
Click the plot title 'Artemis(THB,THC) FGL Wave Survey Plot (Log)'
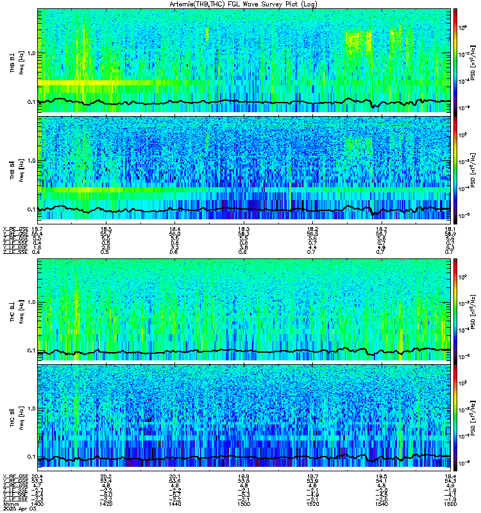click(243, 4)
